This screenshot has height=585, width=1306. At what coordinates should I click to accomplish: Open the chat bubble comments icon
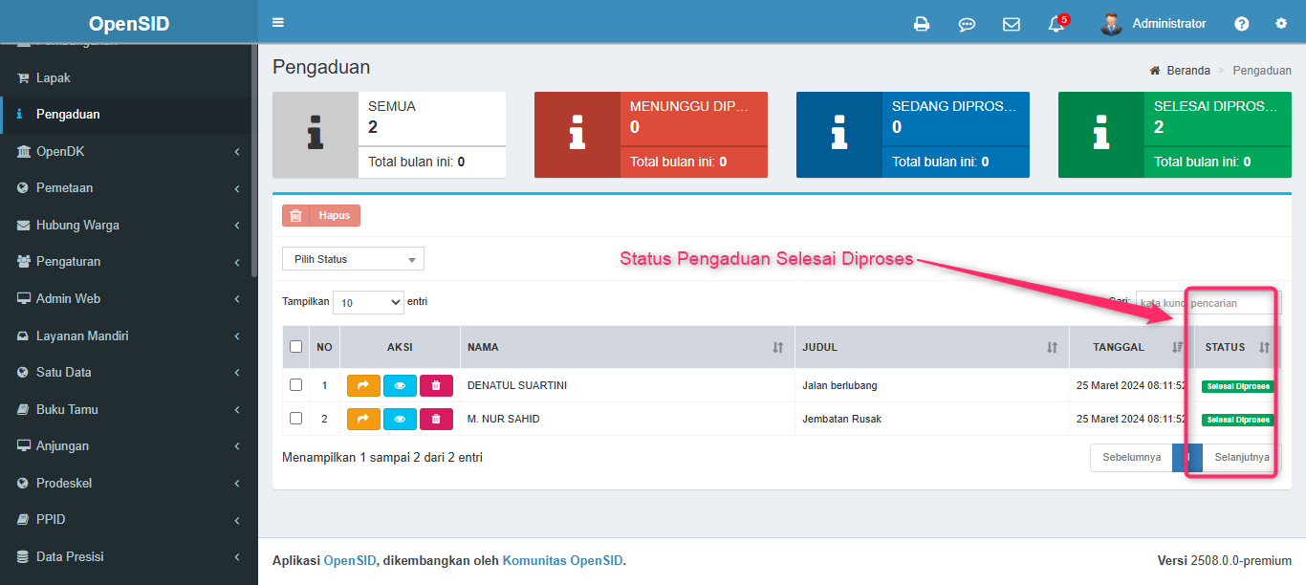[x=967, y=24]
